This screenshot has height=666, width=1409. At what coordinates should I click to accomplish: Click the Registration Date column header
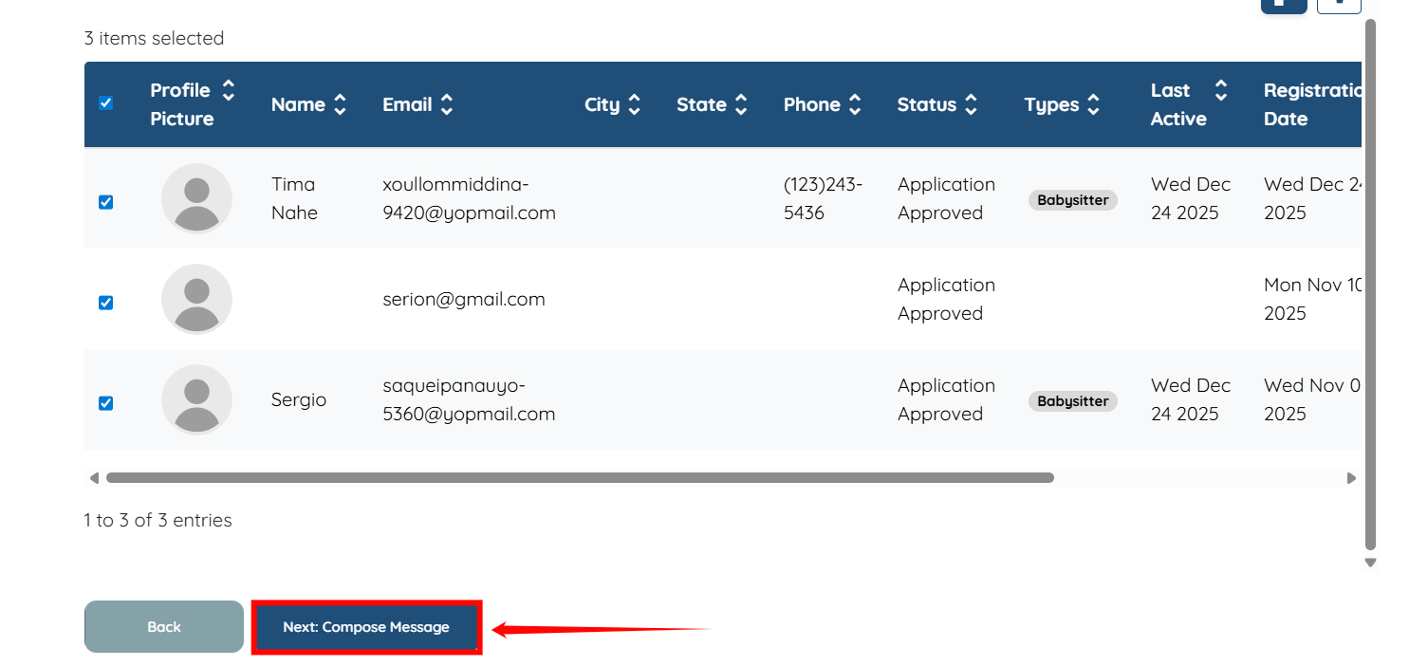coord(1312,104)
